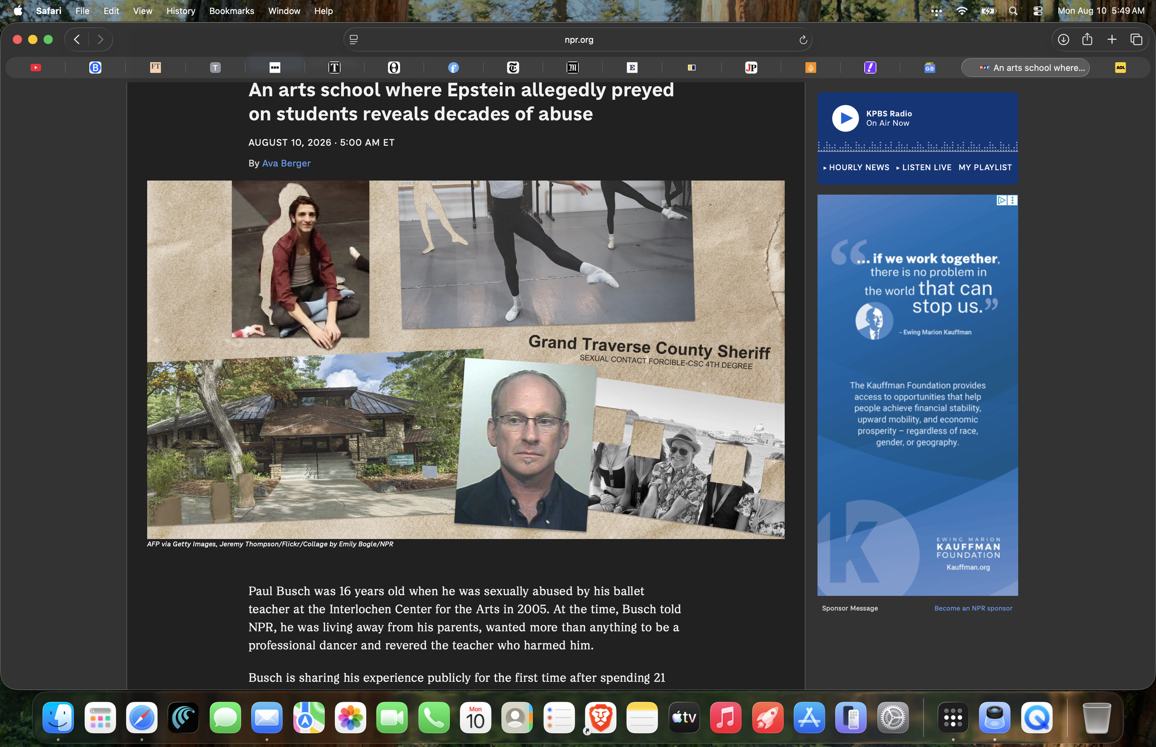1156x747 pixels.
Task: Click the article collage image
Action: pyautogui.click(x=466, y=360)
